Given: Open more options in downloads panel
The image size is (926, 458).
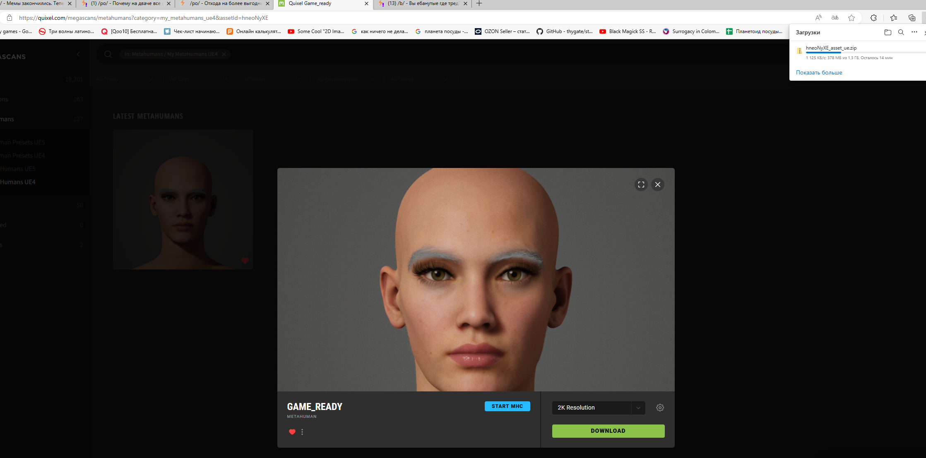Looking at the screenshot, I should (914, 32).
